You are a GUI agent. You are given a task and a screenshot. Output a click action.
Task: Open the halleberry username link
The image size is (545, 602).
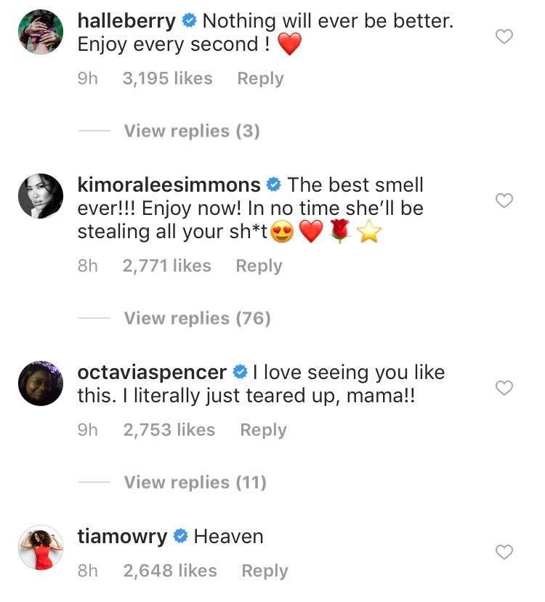point(126,21)
